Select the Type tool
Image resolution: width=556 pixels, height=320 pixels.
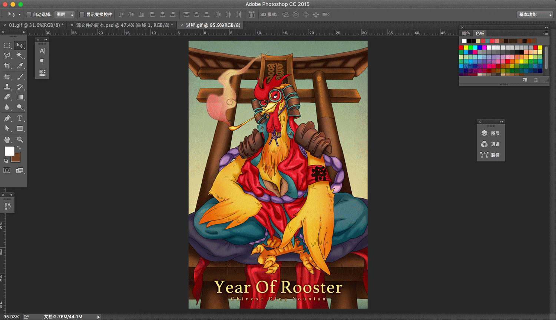20,118
